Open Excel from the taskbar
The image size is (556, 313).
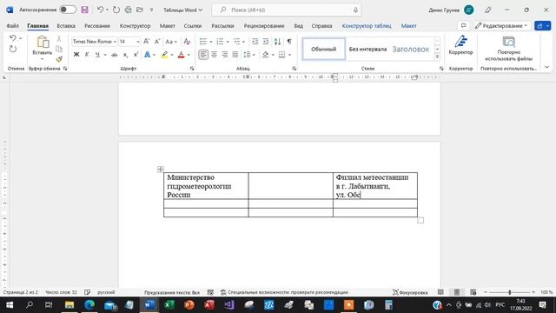click(x=169, y=305)
